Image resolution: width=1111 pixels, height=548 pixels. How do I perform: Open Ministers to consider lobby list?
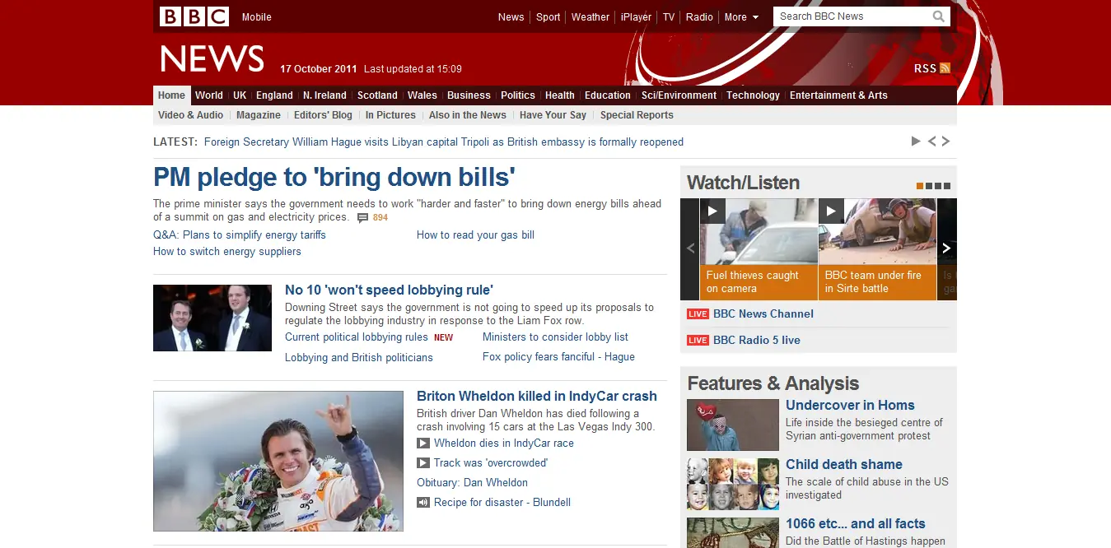point(555,337)
